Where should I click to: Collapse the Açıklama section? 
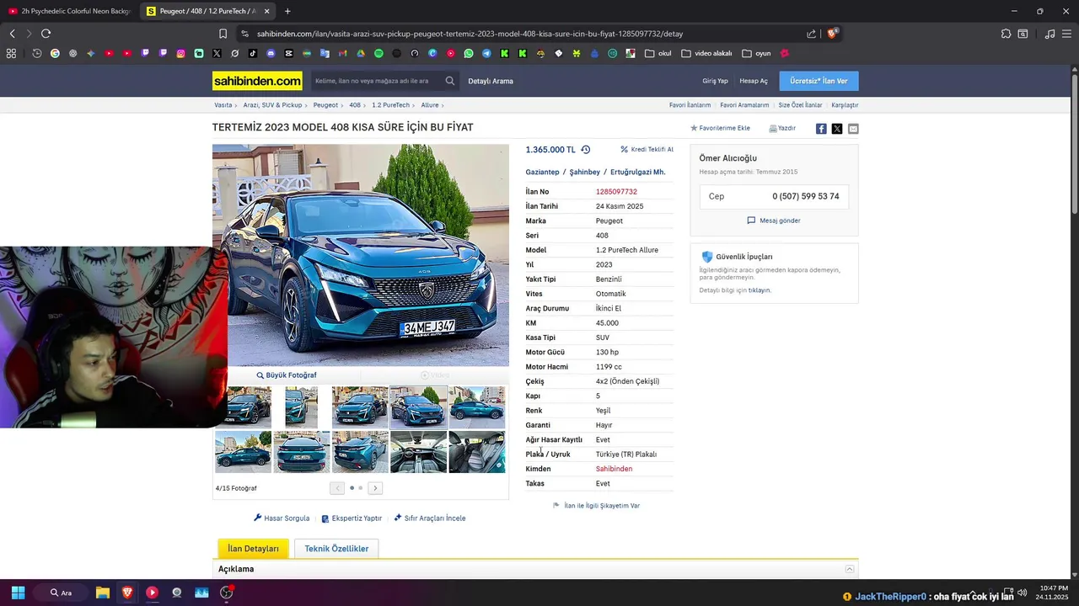(x=850, y=569)
